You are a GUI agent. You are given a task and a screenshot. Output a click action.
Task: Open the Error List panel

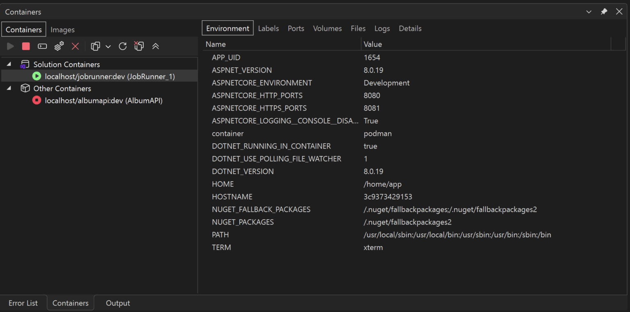[x=23, y=303]
